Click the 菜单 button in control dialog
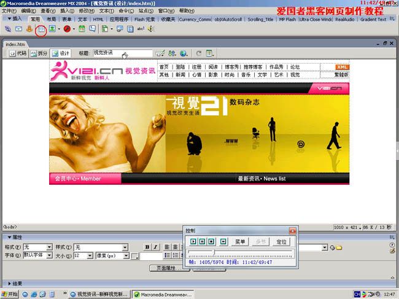Viewport: 399px width, 299px height. coord(240,242)
